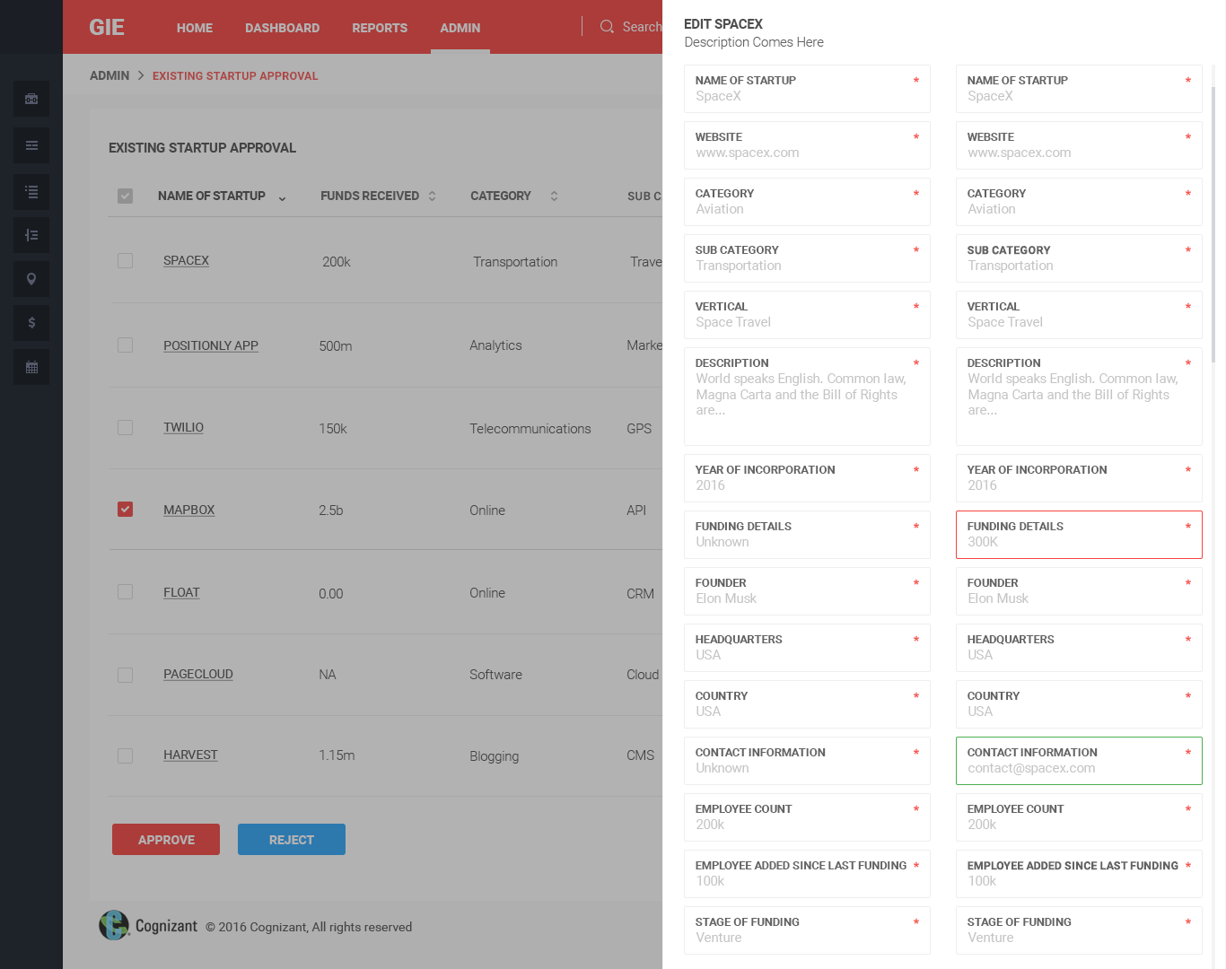Select the PAGECLOUD row checkbox
Image resolution: width=1226 pixels, height=969 pixels.
tap(125, 675)
